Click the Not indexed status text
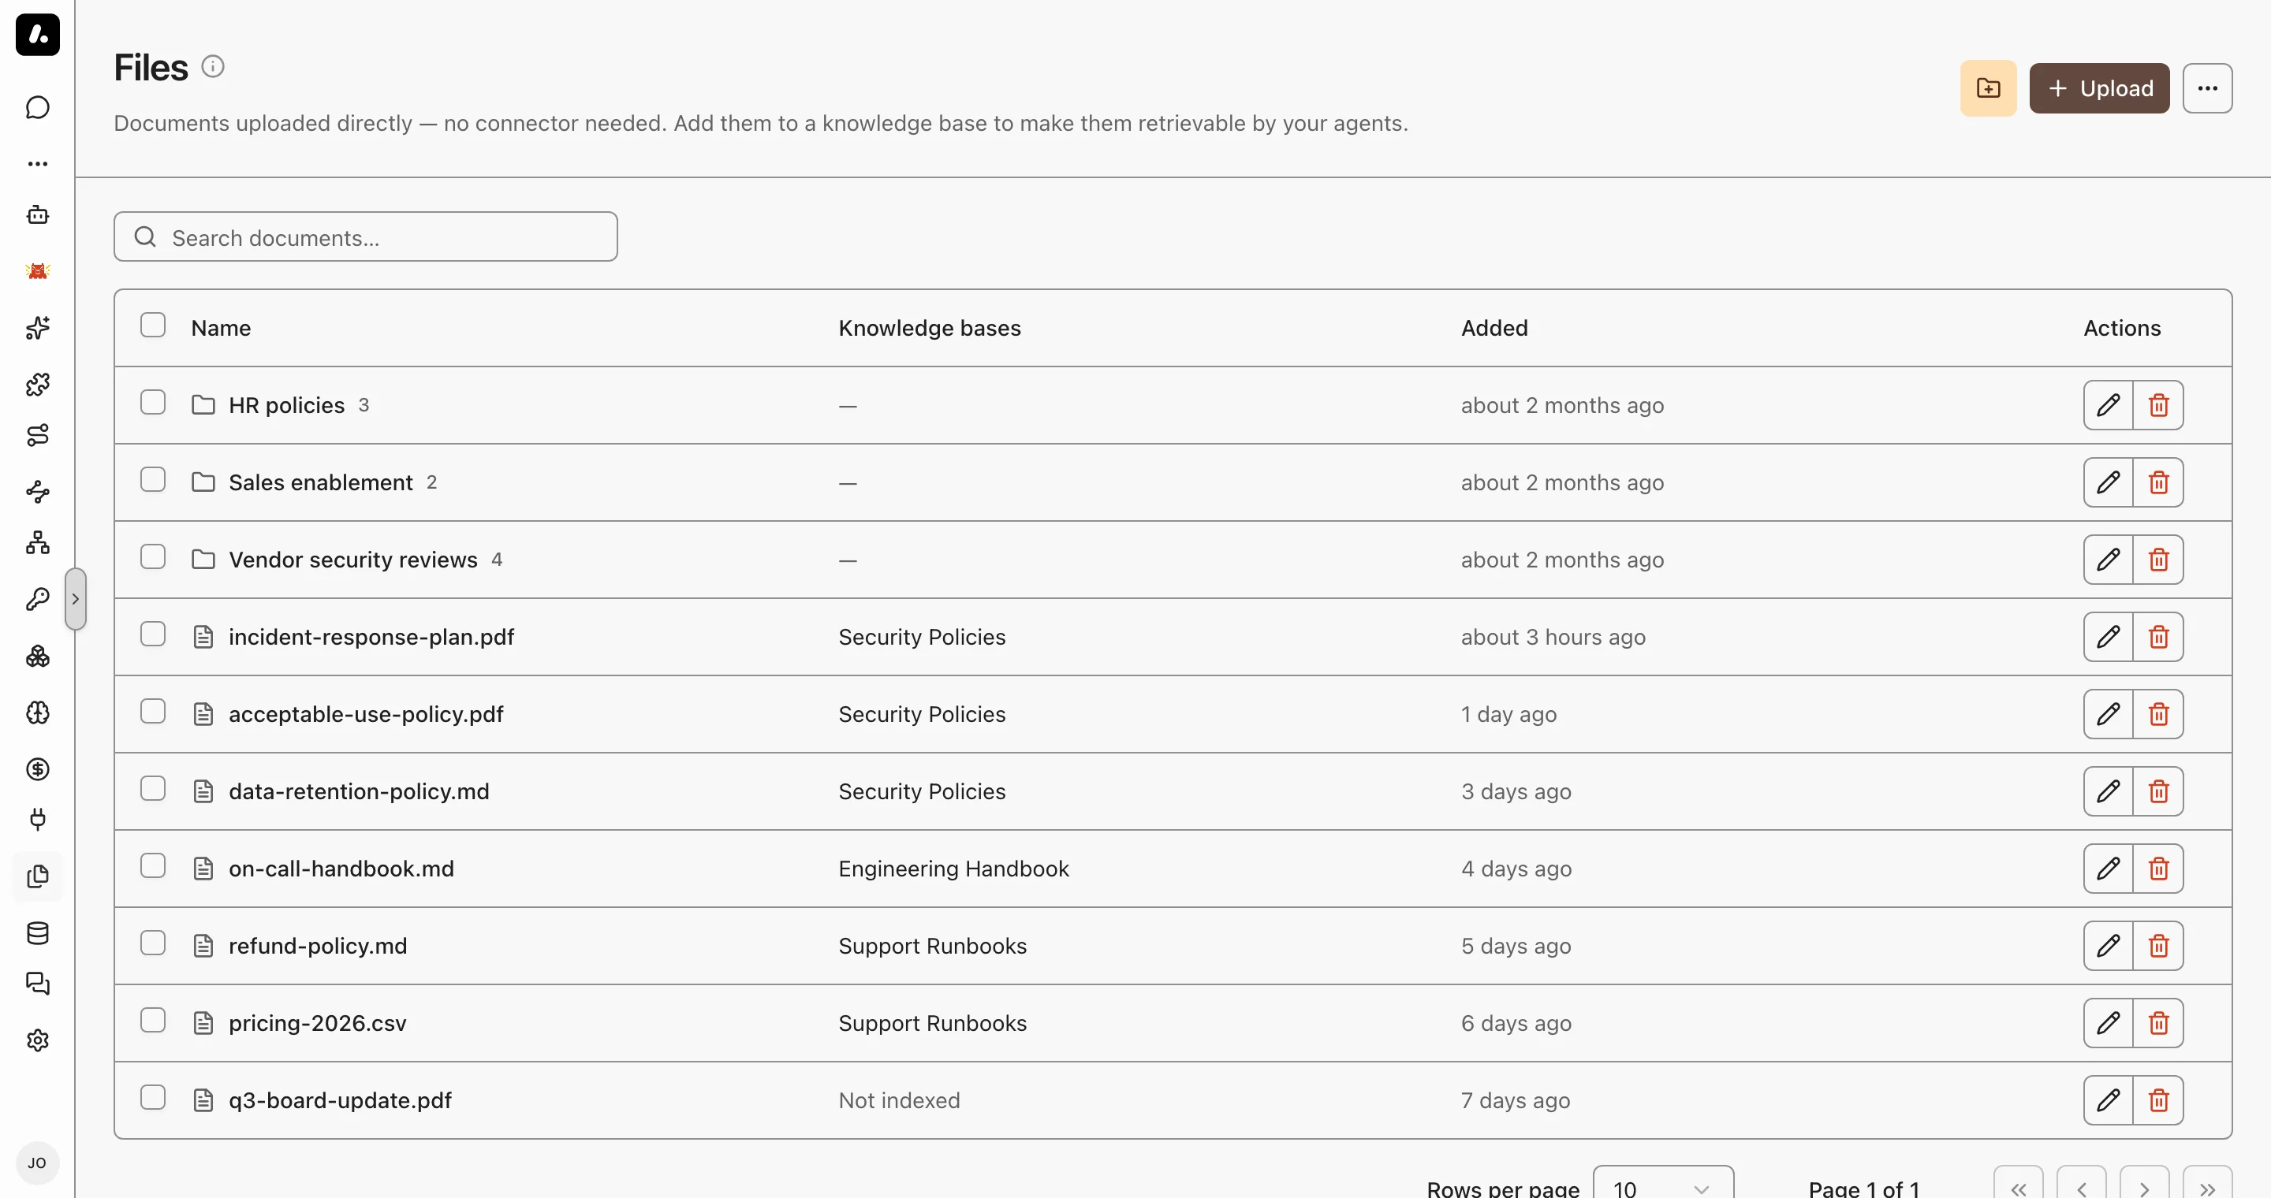Viewport: 2271px width, 1198px height. pyautogui.click(x=899, y=1100)
